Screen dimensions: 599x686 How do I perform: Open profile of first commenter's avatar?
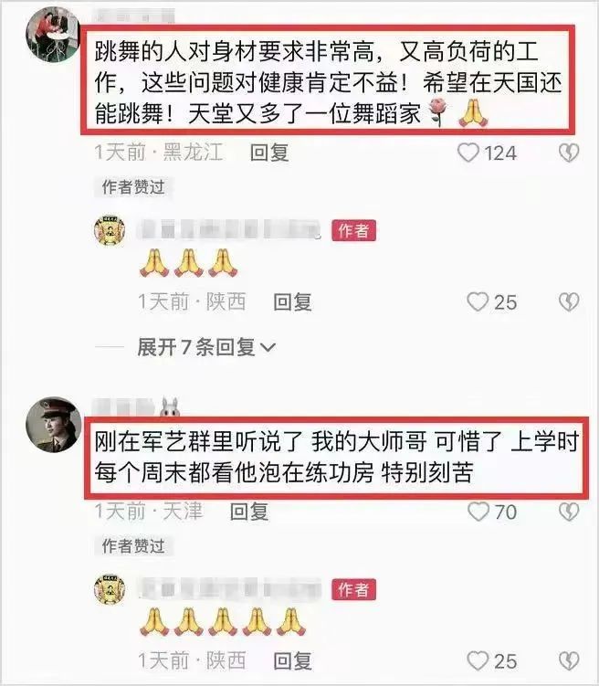[53, 36]
